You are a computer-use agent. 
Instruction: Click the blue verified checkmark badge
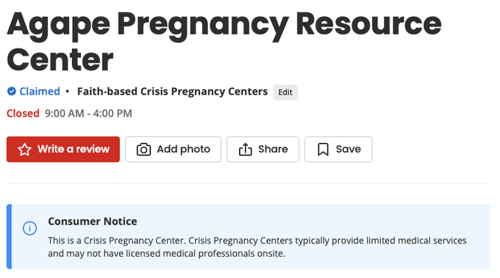pos(12,92)
